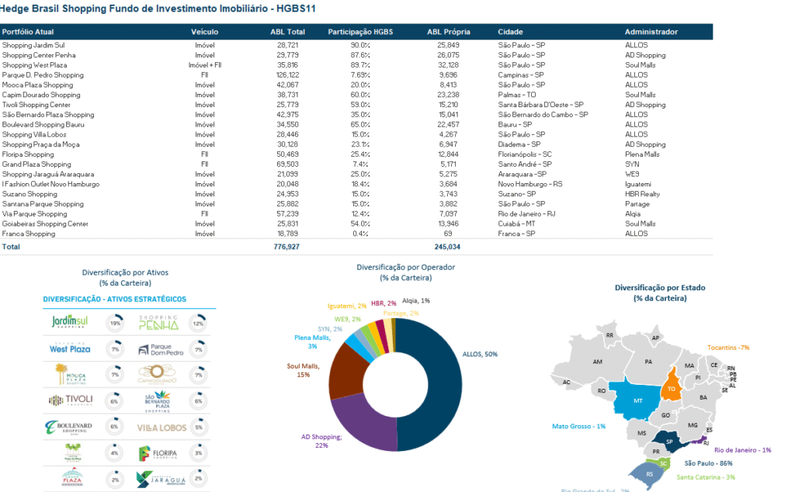
Task: Click the purple AD Shopping donut segment
Action: click(x=363, y=424)
